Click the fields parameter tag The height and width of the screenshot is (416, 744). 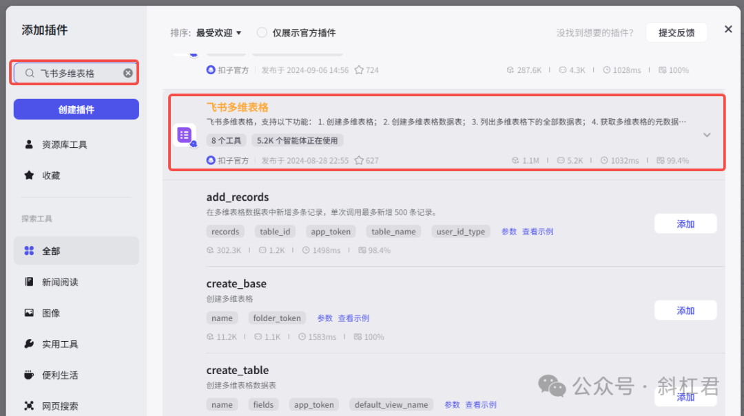click(x=263, y=404)
